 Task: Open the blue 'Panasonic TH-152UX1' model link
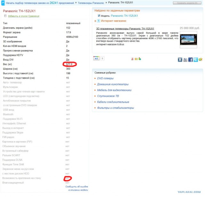[124, 16]
